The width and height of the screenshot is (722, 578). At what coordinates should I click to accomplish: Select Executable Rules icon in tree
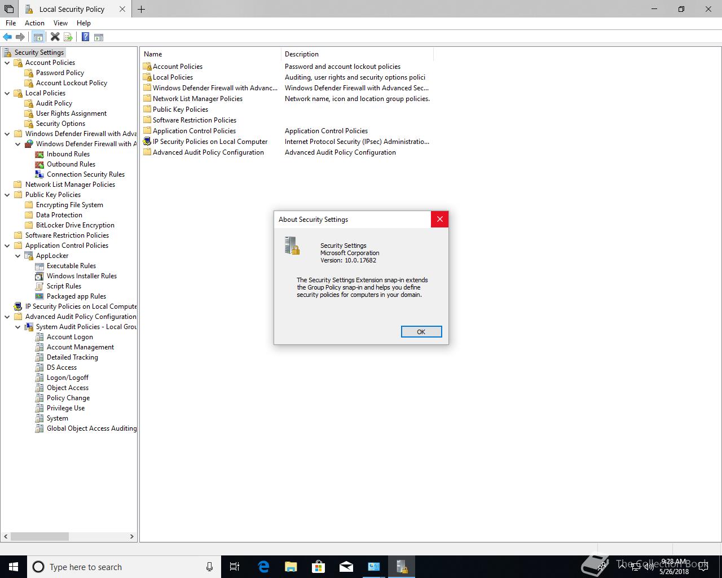click(x=39, y=266)
